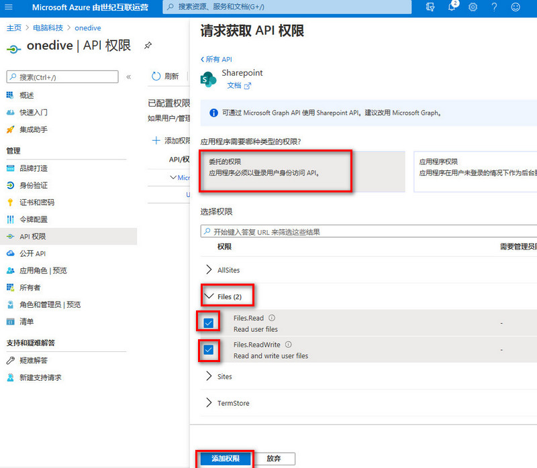Click the Sharepoint logo
This screenshot has width=537, height=468.
click(208, 79)
